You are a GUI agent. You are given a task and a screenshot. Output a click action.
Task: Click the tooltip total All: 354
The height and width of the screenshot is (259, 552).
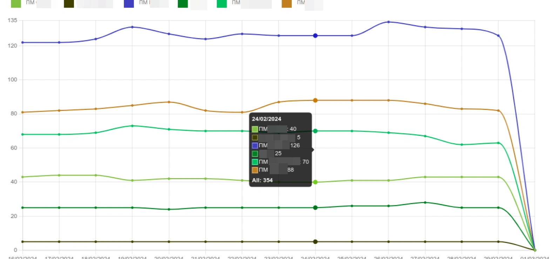click(x=262, y=180)
